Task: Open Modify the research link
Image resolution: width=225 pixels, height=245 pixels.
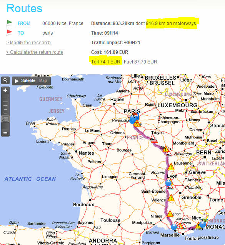Action: tap(28, 42)
